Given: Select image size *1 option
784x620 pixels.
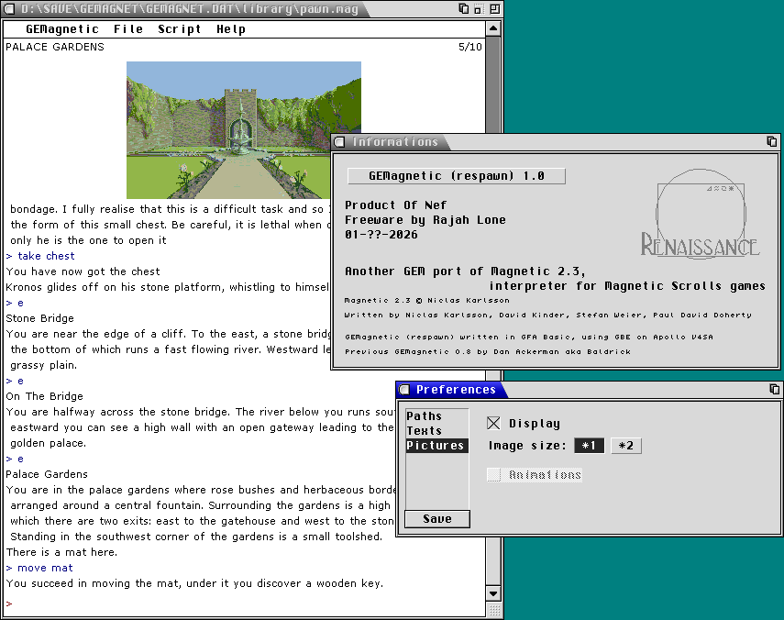Looking at the screenshot, I should pyautogui.click(x=589, y=446).
